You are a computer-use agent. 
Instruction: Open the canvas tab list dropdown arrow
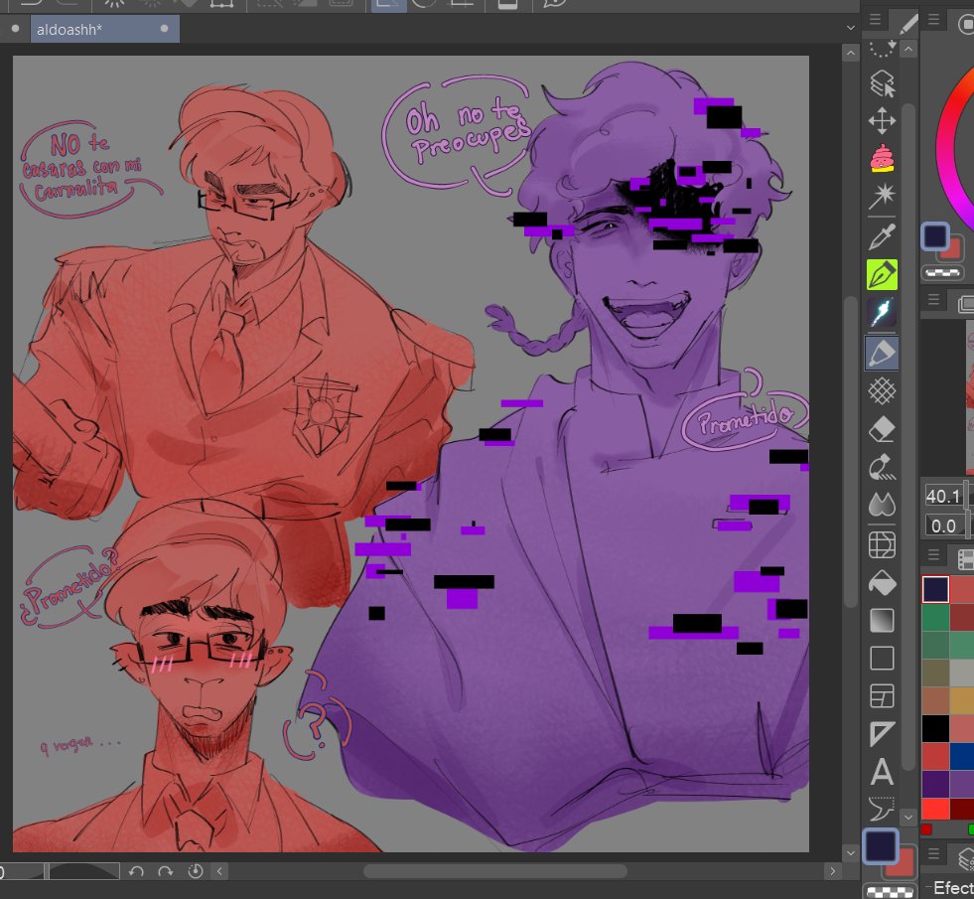pos(850,28)
